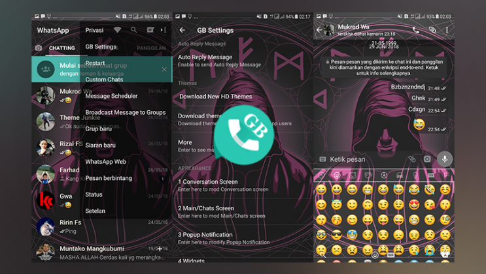Go back from the GB Settings screen
486x274 pixels.
tap(182, 30)
